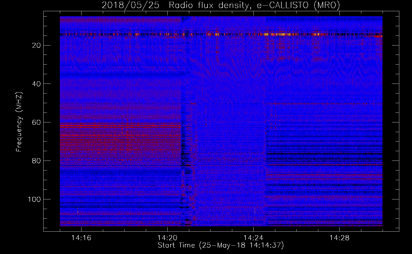
Task: Click the plot title 'Radio flux density, e-CALLISTO (MRO)'
Action: pos(254,5)
